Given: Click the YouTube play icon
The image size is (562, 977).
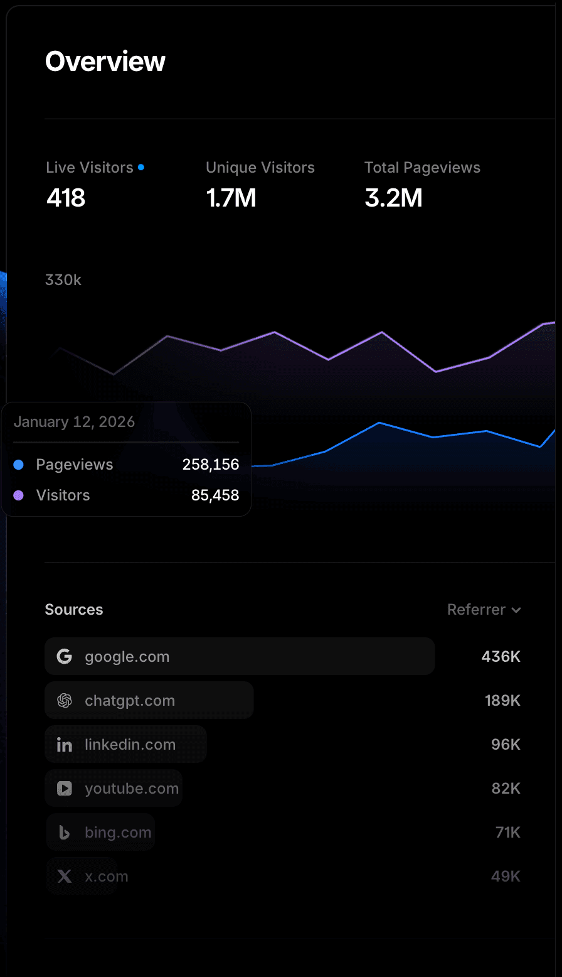Looking at the screenshot, I should (65, 789).
